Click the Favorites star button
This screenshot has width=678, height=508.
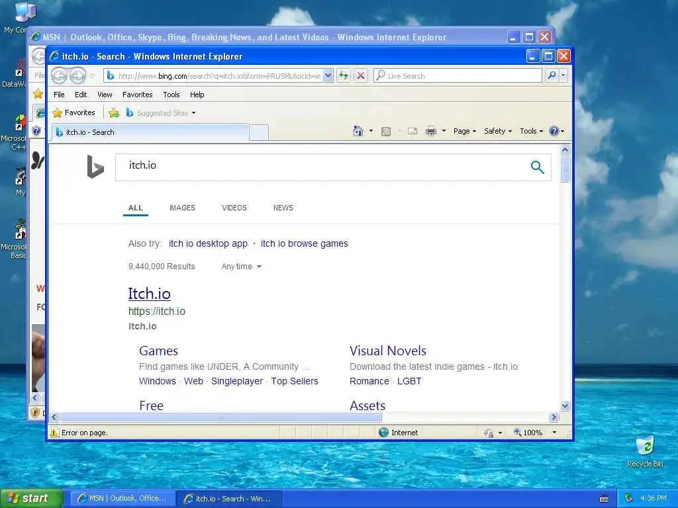click(x=73, y=112)
